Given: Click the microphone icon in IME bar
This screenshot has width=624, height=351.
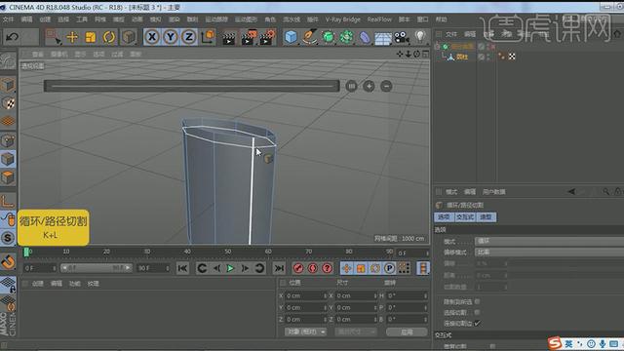Looking at the screenshot, I should coord(603,343).
